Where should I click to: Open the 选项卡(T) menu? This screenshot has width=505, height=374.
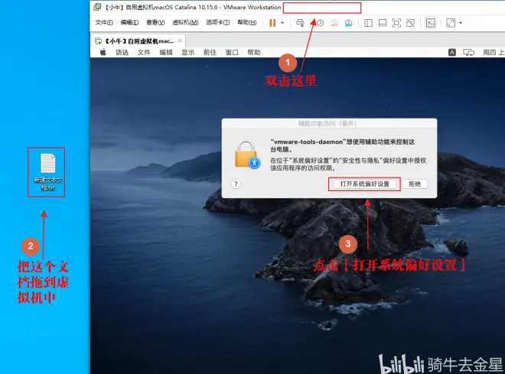tap(218, 22)
